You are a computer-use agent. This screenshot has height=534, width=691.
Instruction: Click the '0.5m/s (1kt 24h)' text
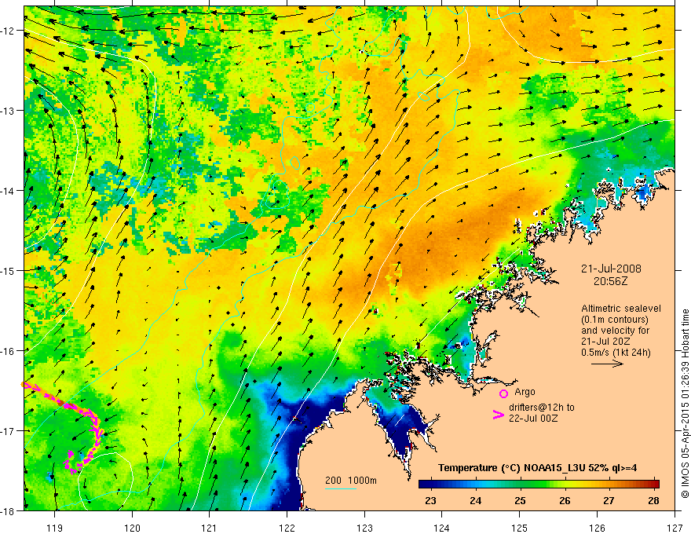(616, 353)
